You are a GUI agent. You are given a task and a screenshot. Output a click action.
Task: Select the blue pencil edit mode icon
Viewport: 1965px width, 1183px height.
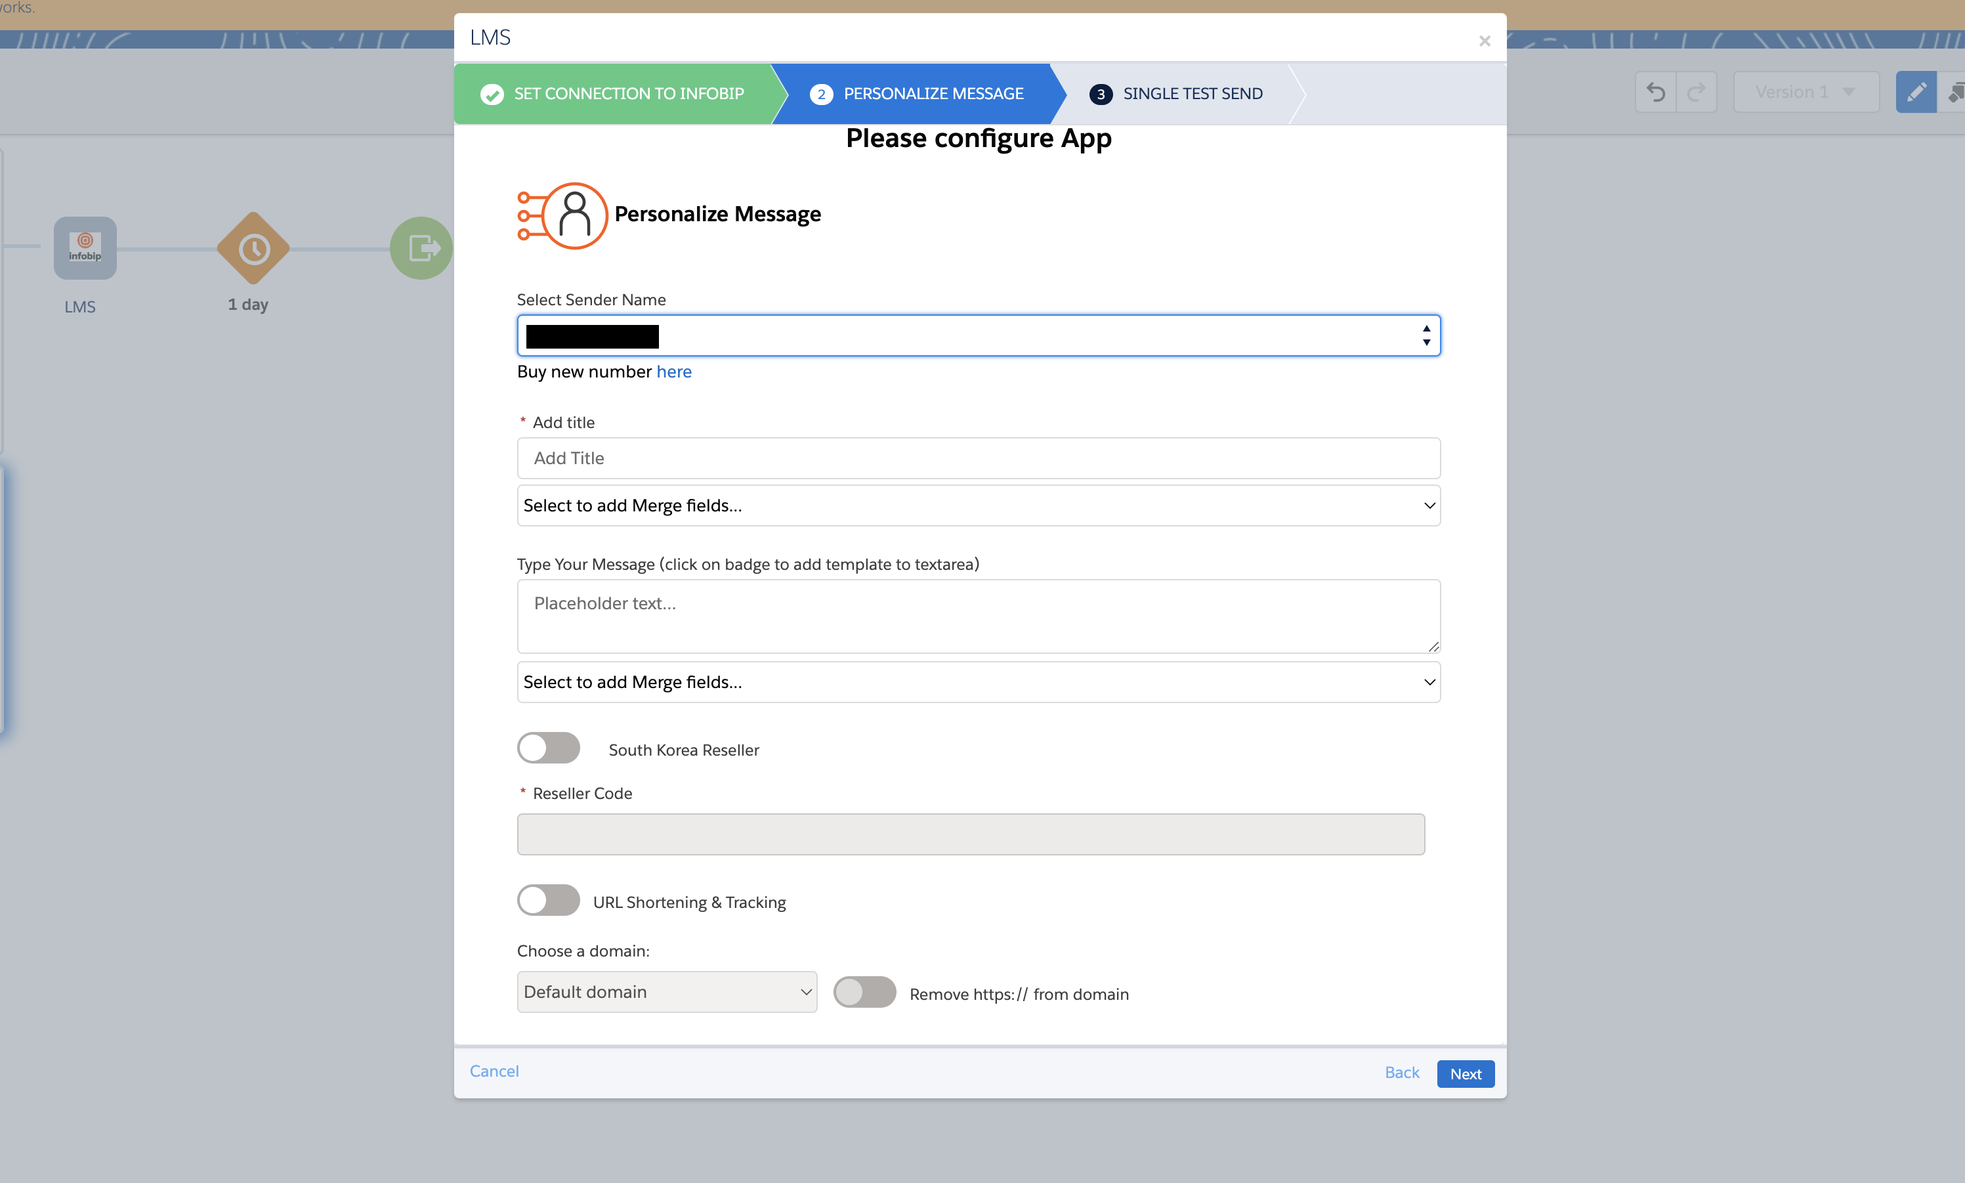pos(1917,92)
